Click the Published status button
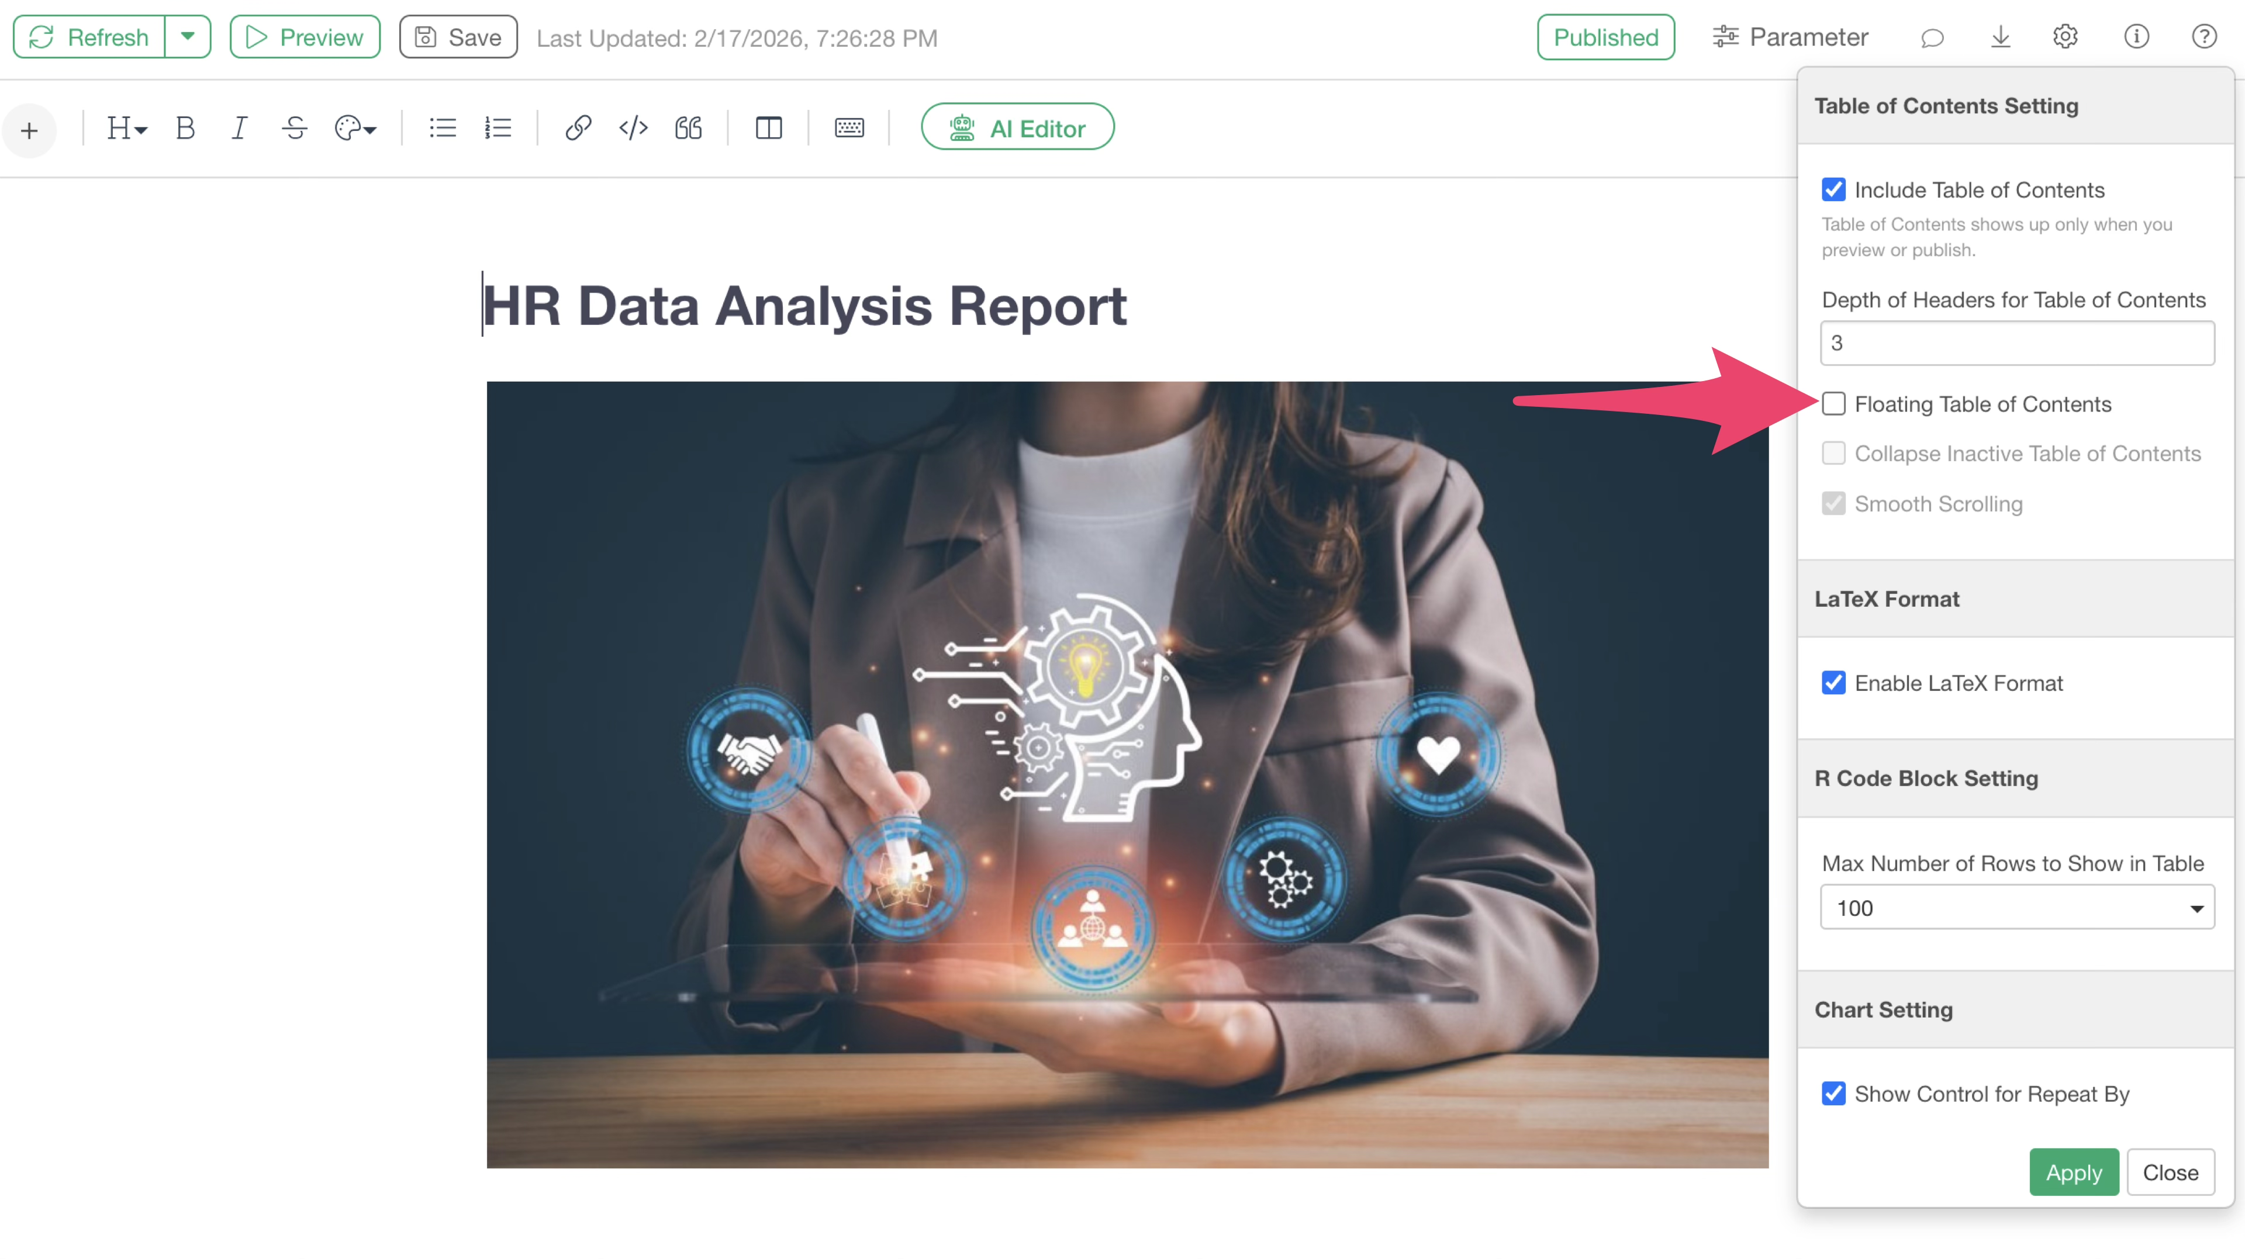The image size is (2245, 1259). 1605,37
